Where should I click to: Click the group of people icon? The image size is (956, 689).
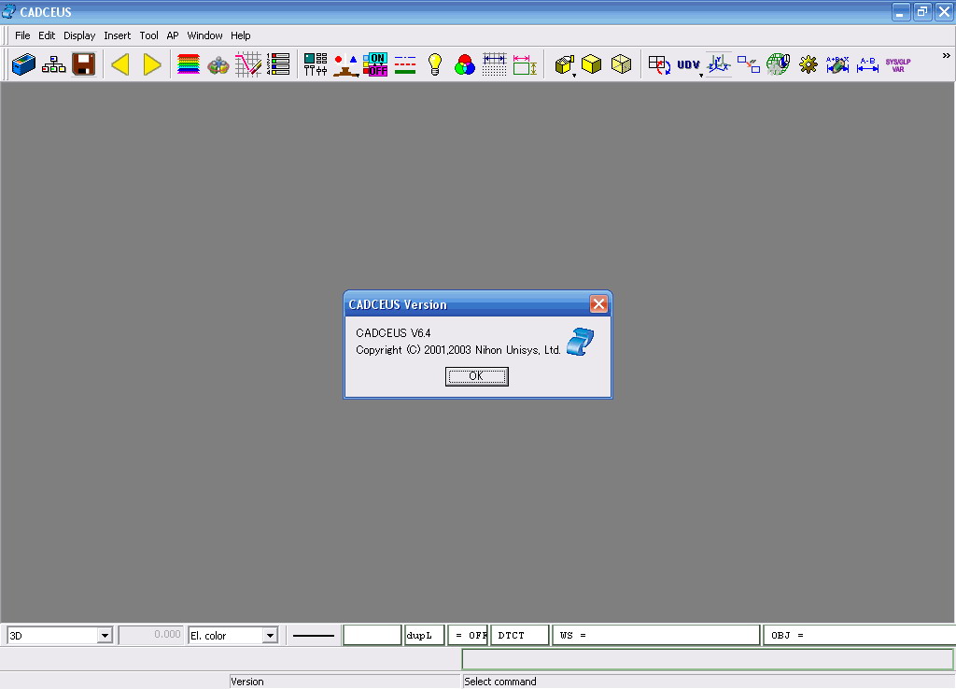(x=218, y=64)
